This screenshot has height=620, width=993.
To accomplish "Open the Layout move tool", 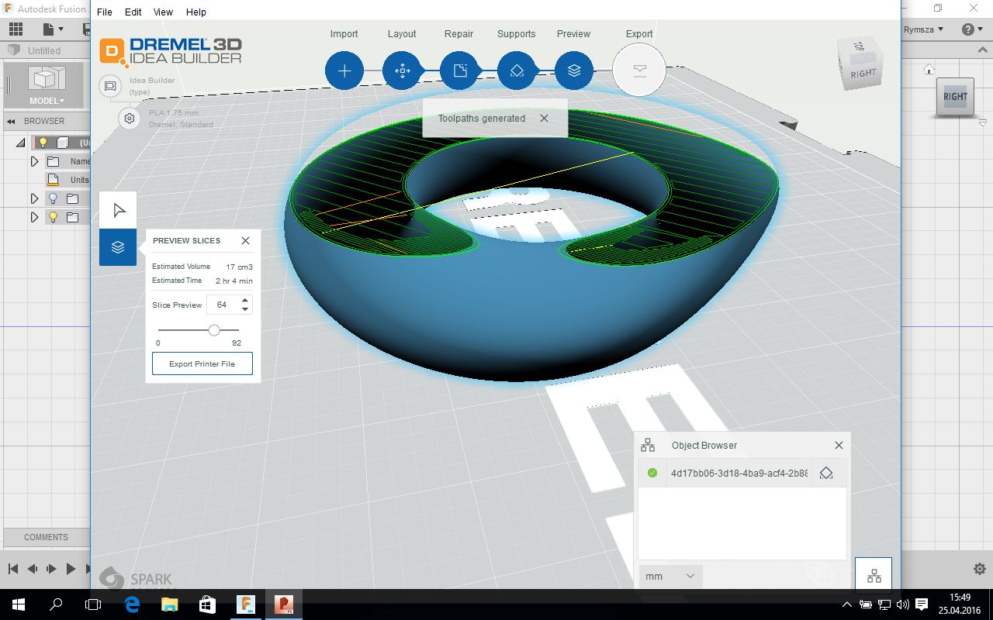I will (402, 71).
